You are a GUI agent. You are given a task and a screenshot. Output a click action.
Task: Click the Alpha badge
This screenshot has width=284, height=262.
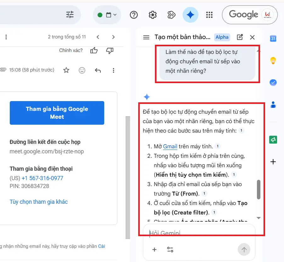pyautogui.click(x=222, y=37)
